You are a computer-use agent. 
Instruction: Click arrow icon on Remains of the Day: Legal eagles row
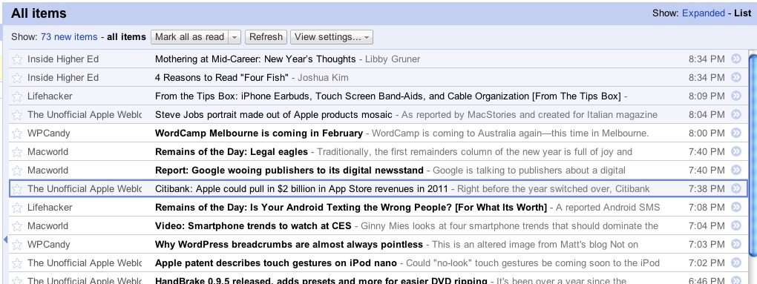tap(735, 151)
